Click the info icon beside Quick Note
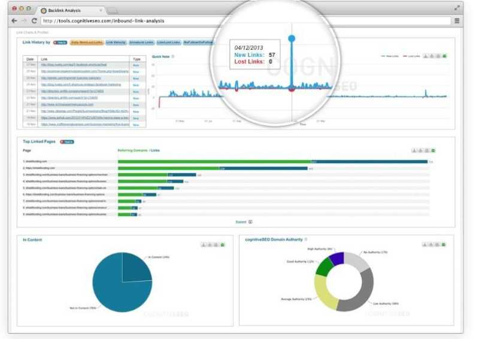This screenshot has height=339, width=479. pyautogui.click(x=173, y=56)
